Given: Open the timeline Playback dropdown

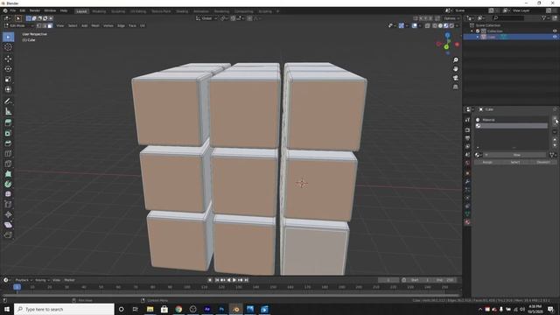Looking at the screenshot, I should (24, 280).
